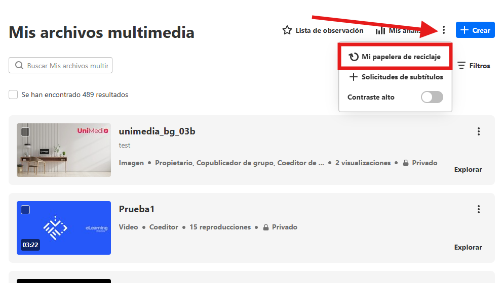Open Mis análisis bar chart link

[398, 31]
